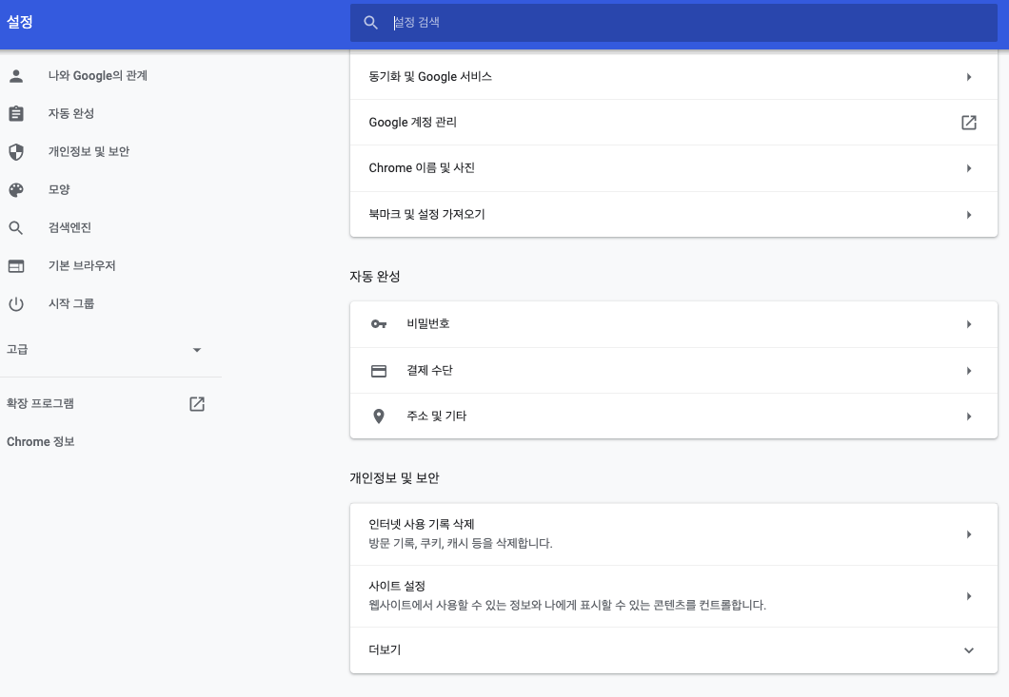
Task: Click the power icon for 시작 그룹
Action: tap(16, 303)
